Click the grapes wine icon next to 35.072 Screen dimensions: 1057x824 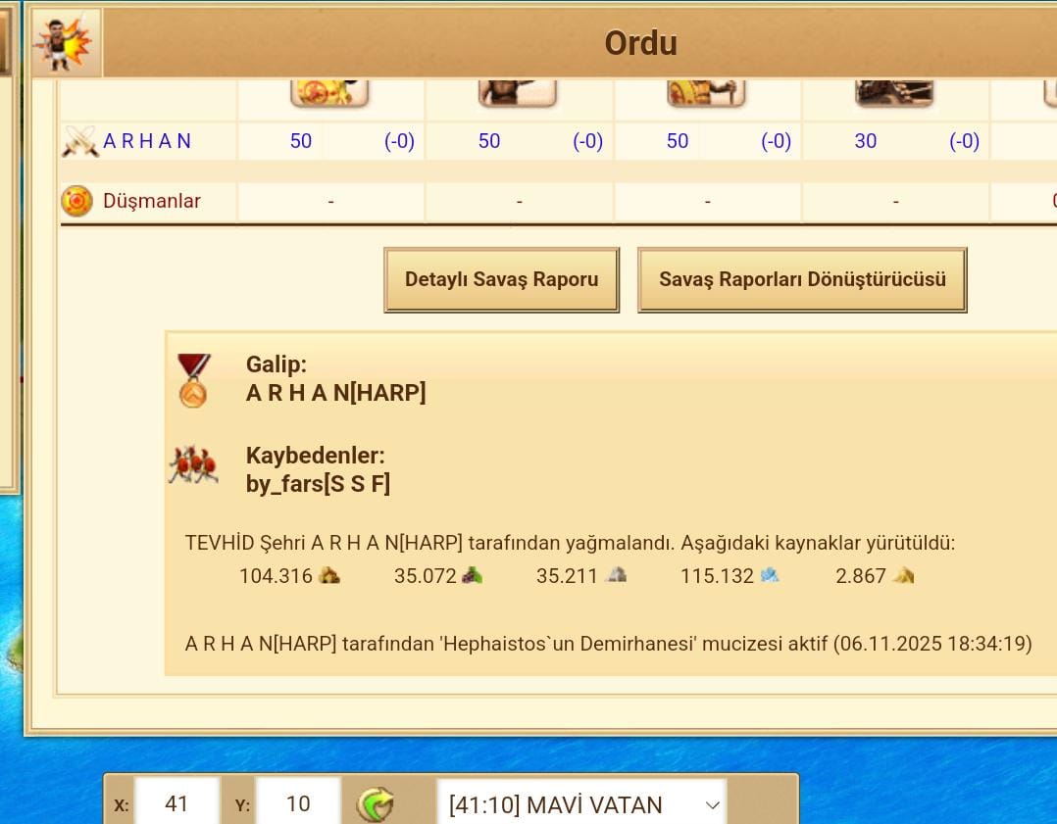(x=472, y=575)
